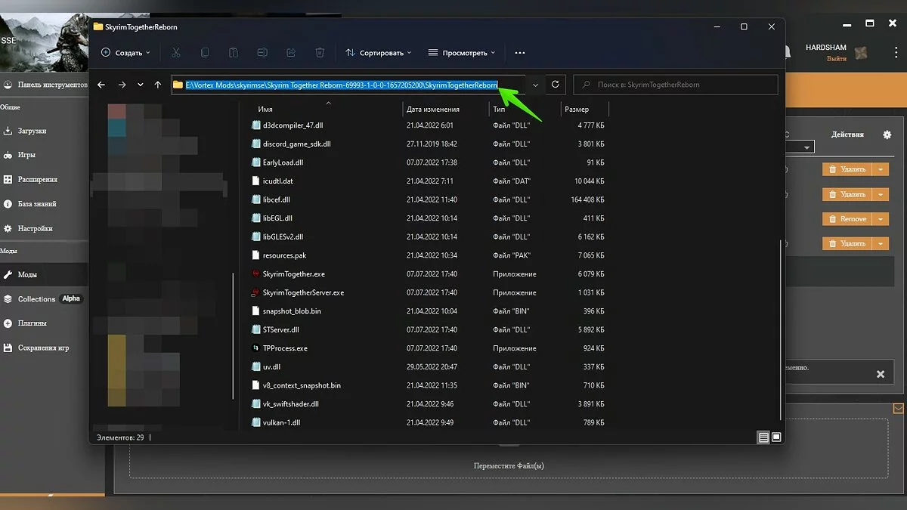The image size is (907, 510).
Task: Select Загрузки in the Vortex sidebar
Action: (32, 131)
